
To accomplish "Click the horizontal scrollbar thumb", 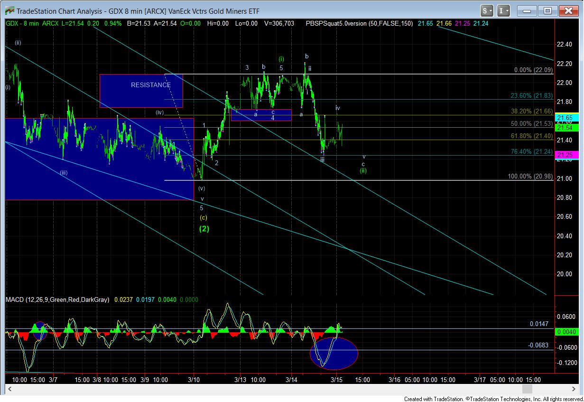I will coord(527,389).
